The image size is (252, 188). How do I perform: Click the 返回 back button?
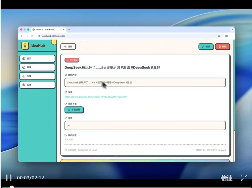[68, 46]
